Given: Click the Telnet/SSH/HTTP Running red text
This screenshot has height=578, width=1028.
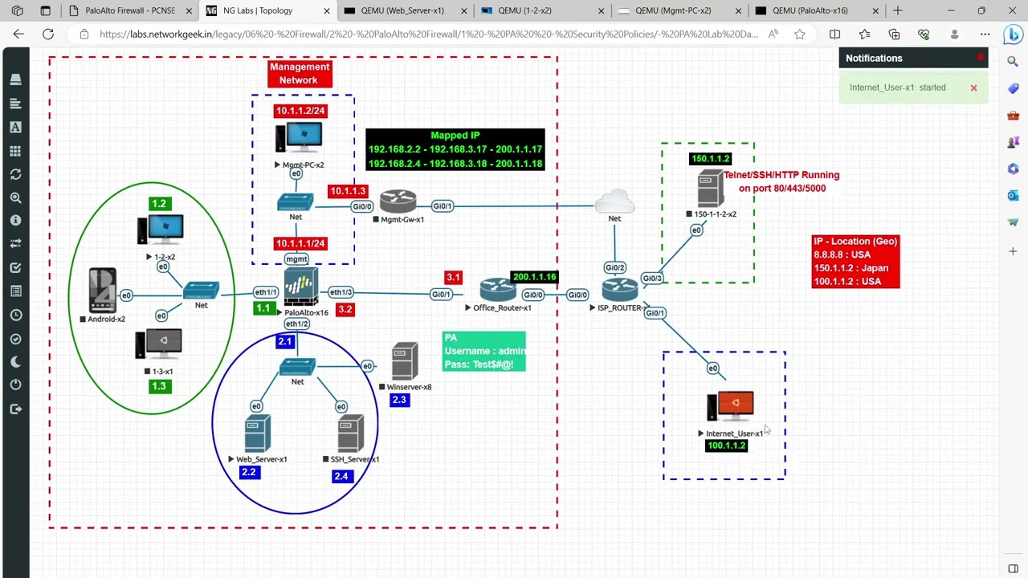Looking at the screenshot, I should pyautogui.click(x=781, y=181).
